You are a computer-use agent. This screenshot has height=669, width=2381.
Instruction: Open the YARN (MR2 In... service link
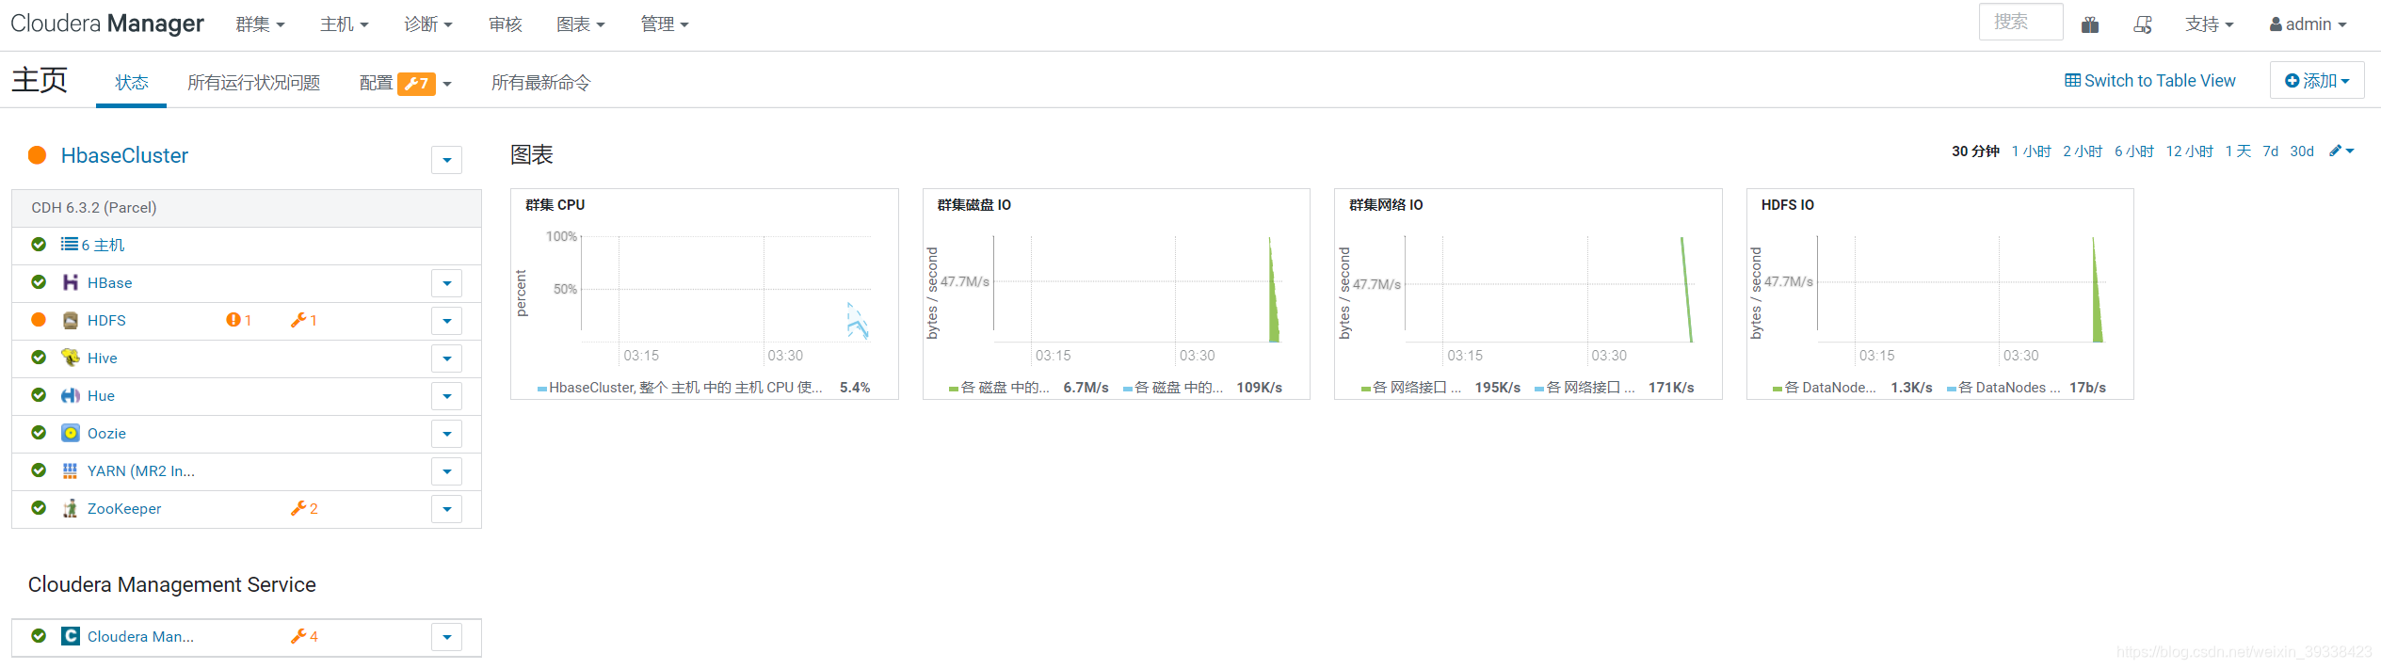(x=141, y=470)
